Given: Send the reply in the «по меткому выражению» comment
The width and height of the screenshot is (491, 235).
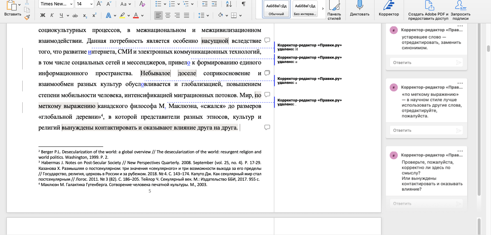Looking at the screenshot, I should 458,130.
